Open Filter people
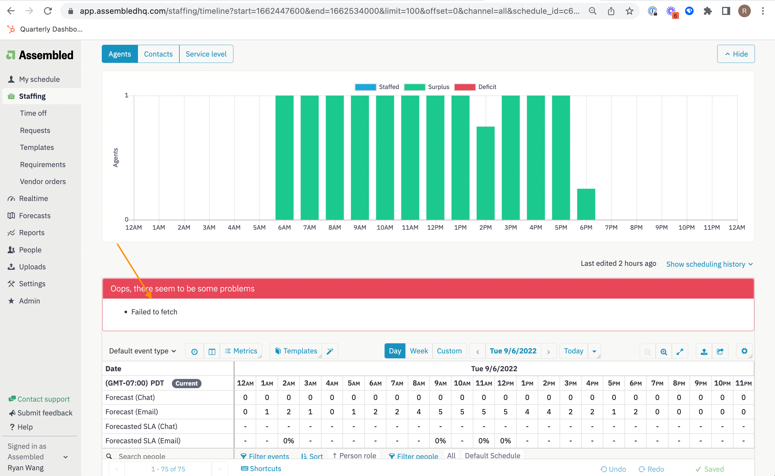Screen dimensions: 775x476 click(413, 456)
